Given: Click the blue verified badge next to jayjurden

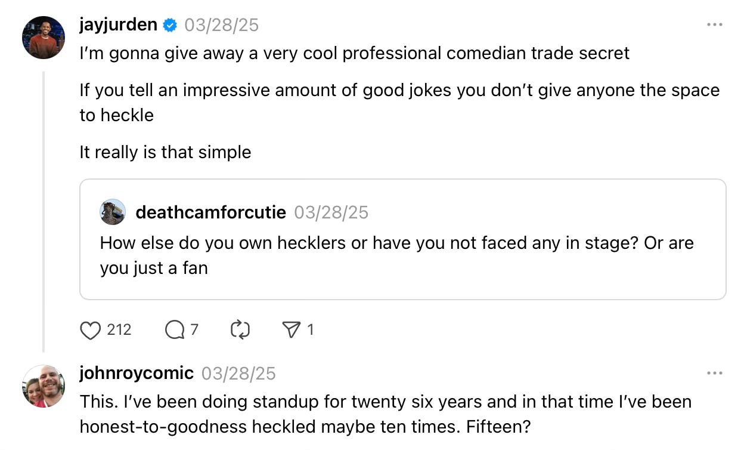Looking at the screenshot, I should tap(170, 25).
